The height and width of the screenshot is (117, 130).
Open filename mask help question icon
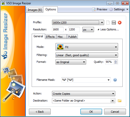pos(115,80)
